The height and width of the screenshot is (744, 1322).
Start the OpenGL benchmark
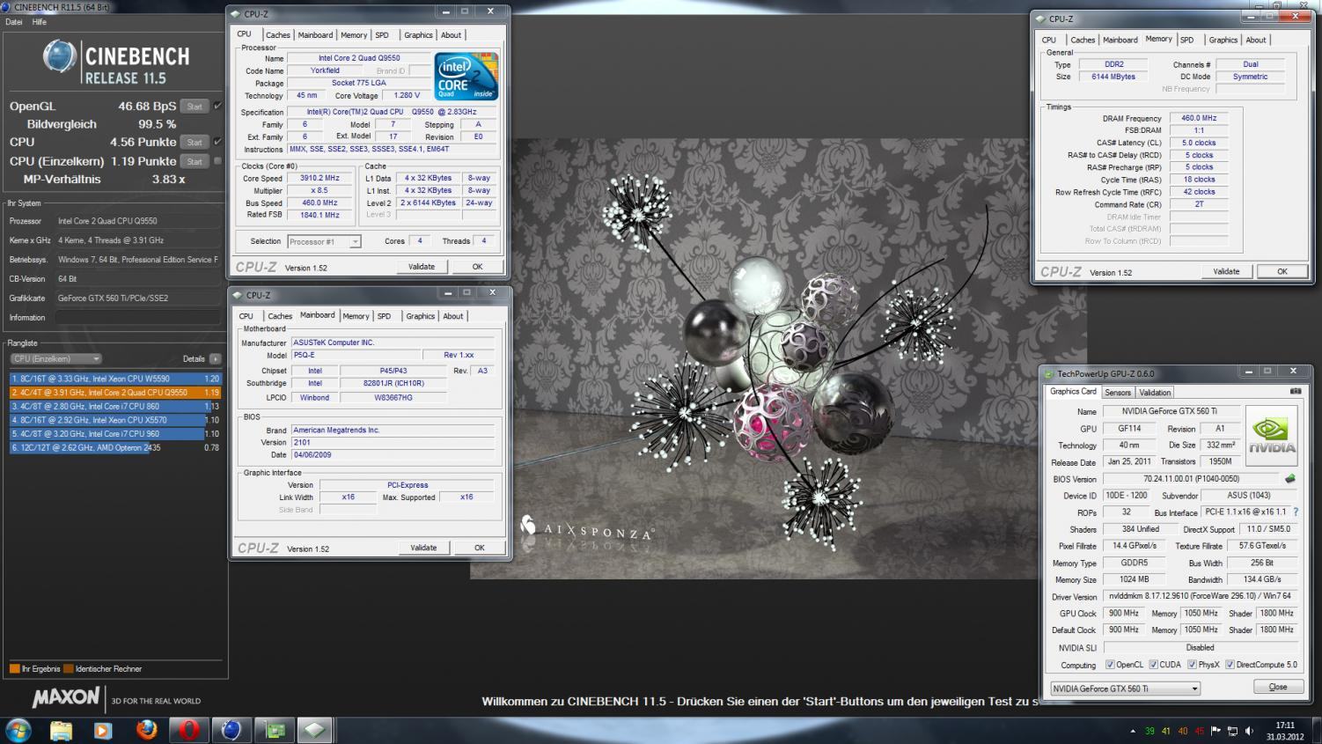point(195,107)
